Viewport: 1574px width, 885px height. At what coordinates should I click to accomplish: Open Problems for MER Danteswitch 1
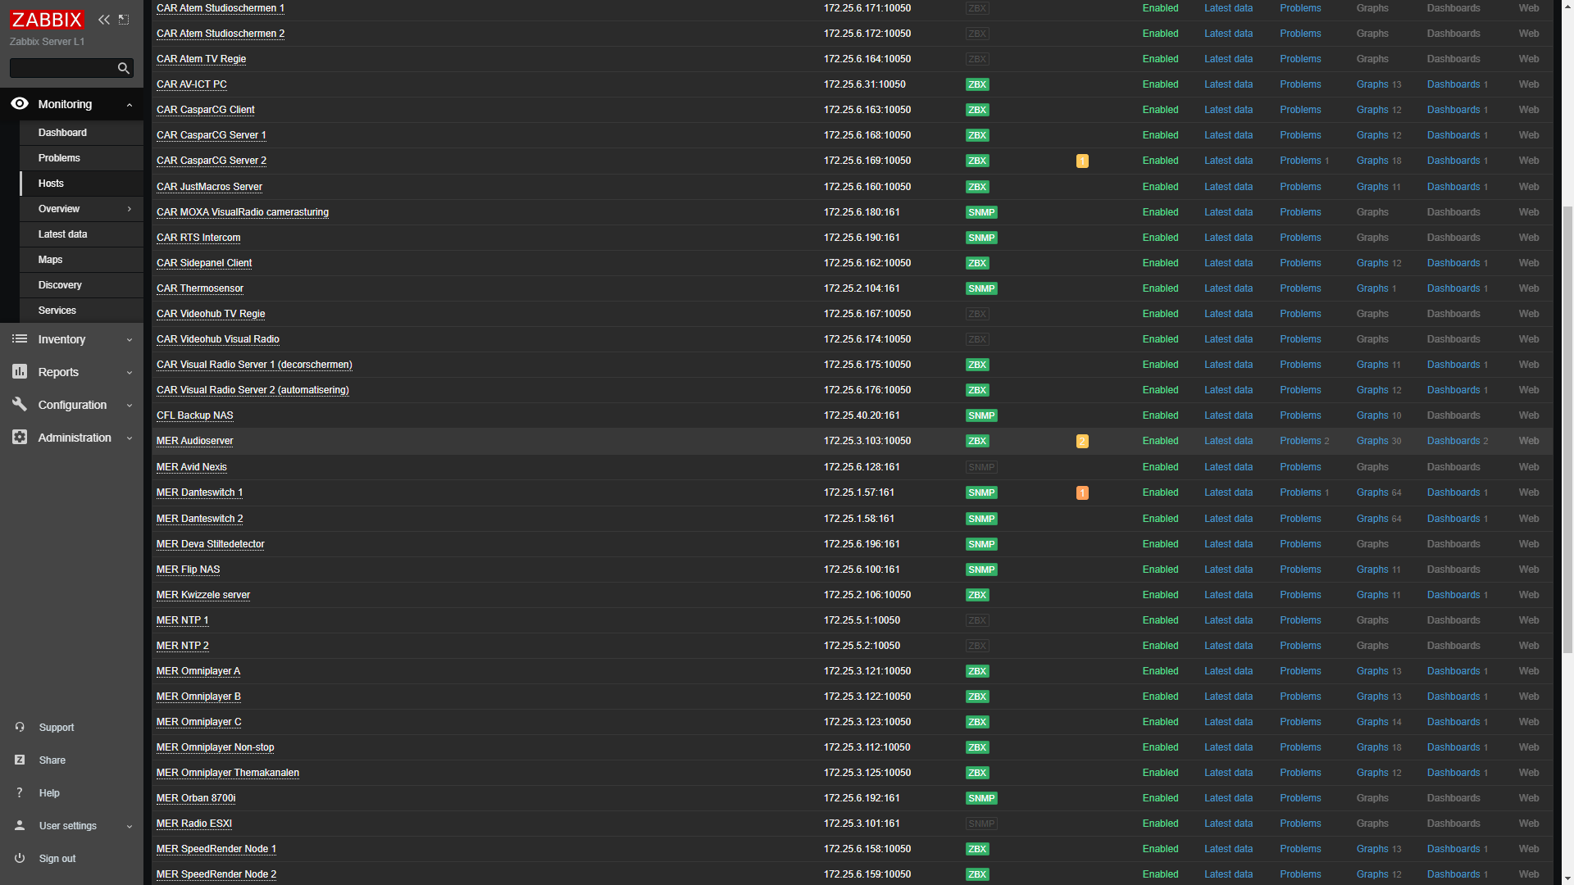coord(1300,492)
